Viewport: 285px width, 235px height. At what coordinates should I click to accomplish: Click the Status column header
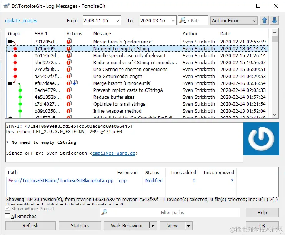coord(154,172)
